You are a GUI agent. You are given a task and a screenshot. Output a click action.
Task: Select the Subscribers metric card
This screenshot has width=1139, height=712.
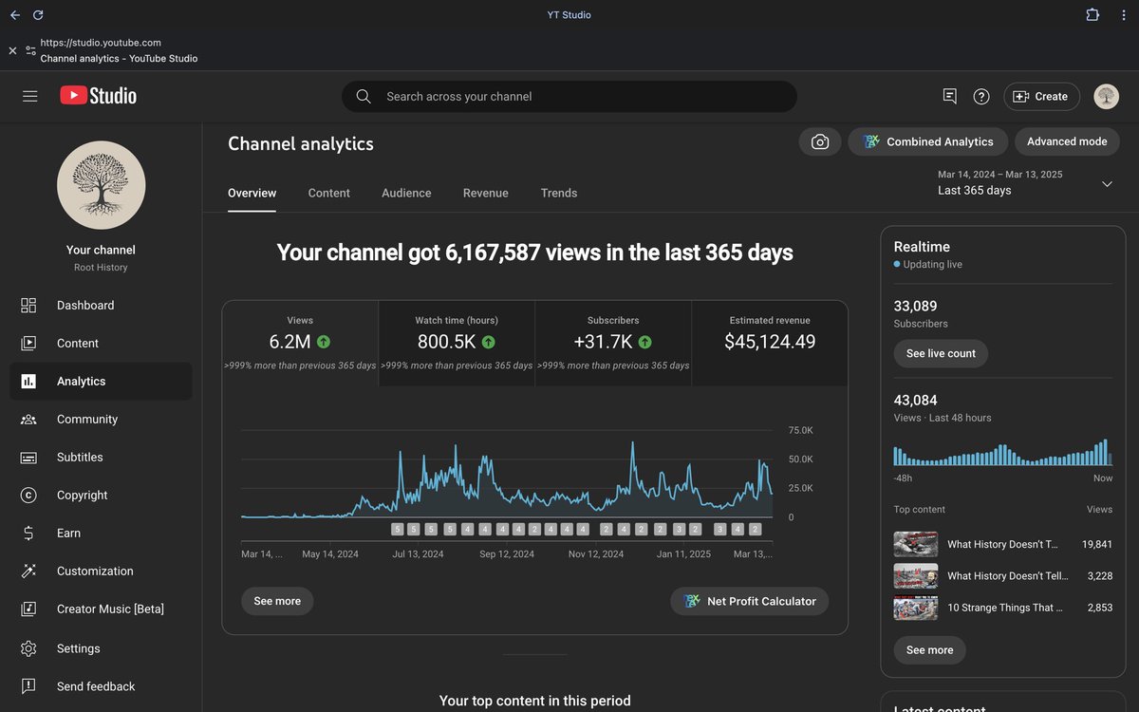(613, 344)
